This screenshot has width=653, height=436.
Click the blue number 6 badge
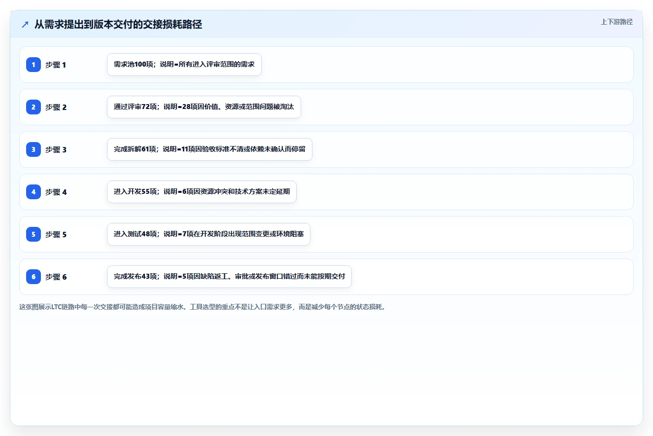[34, 277]
